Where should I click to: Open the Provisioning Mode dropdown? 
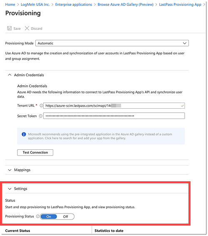pos(112,43)
